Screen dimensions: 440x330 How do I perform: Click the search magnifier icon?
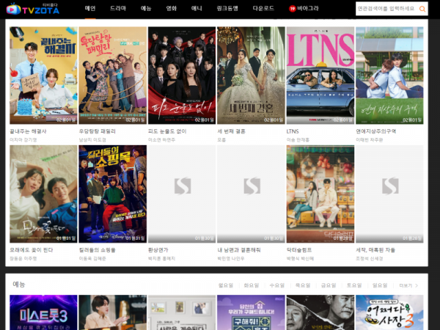[x=422, y=9]
